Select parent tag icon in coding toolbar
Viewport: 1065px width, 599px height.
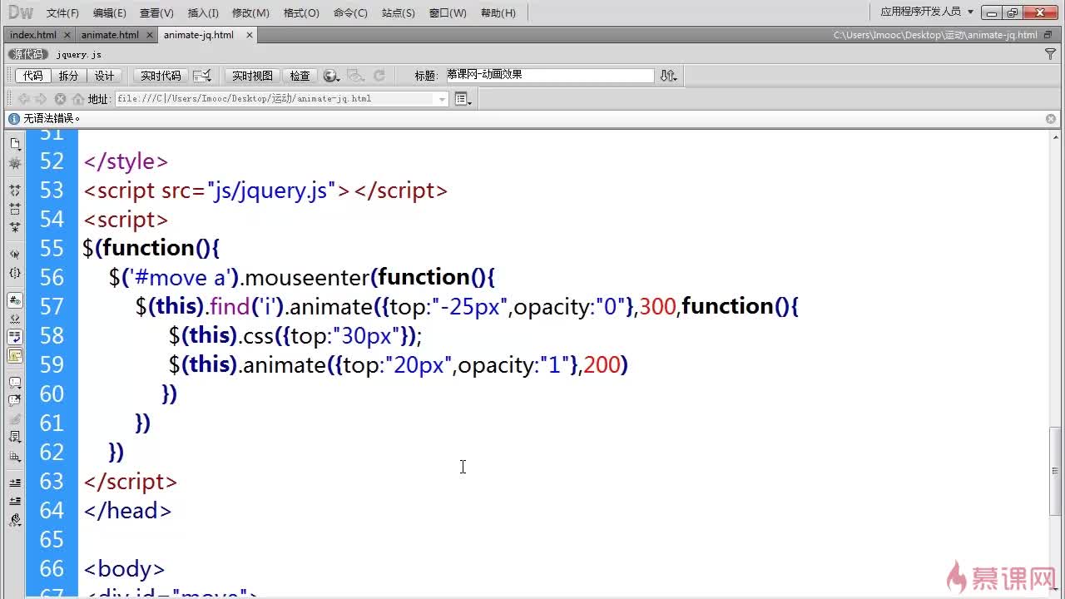15,253
